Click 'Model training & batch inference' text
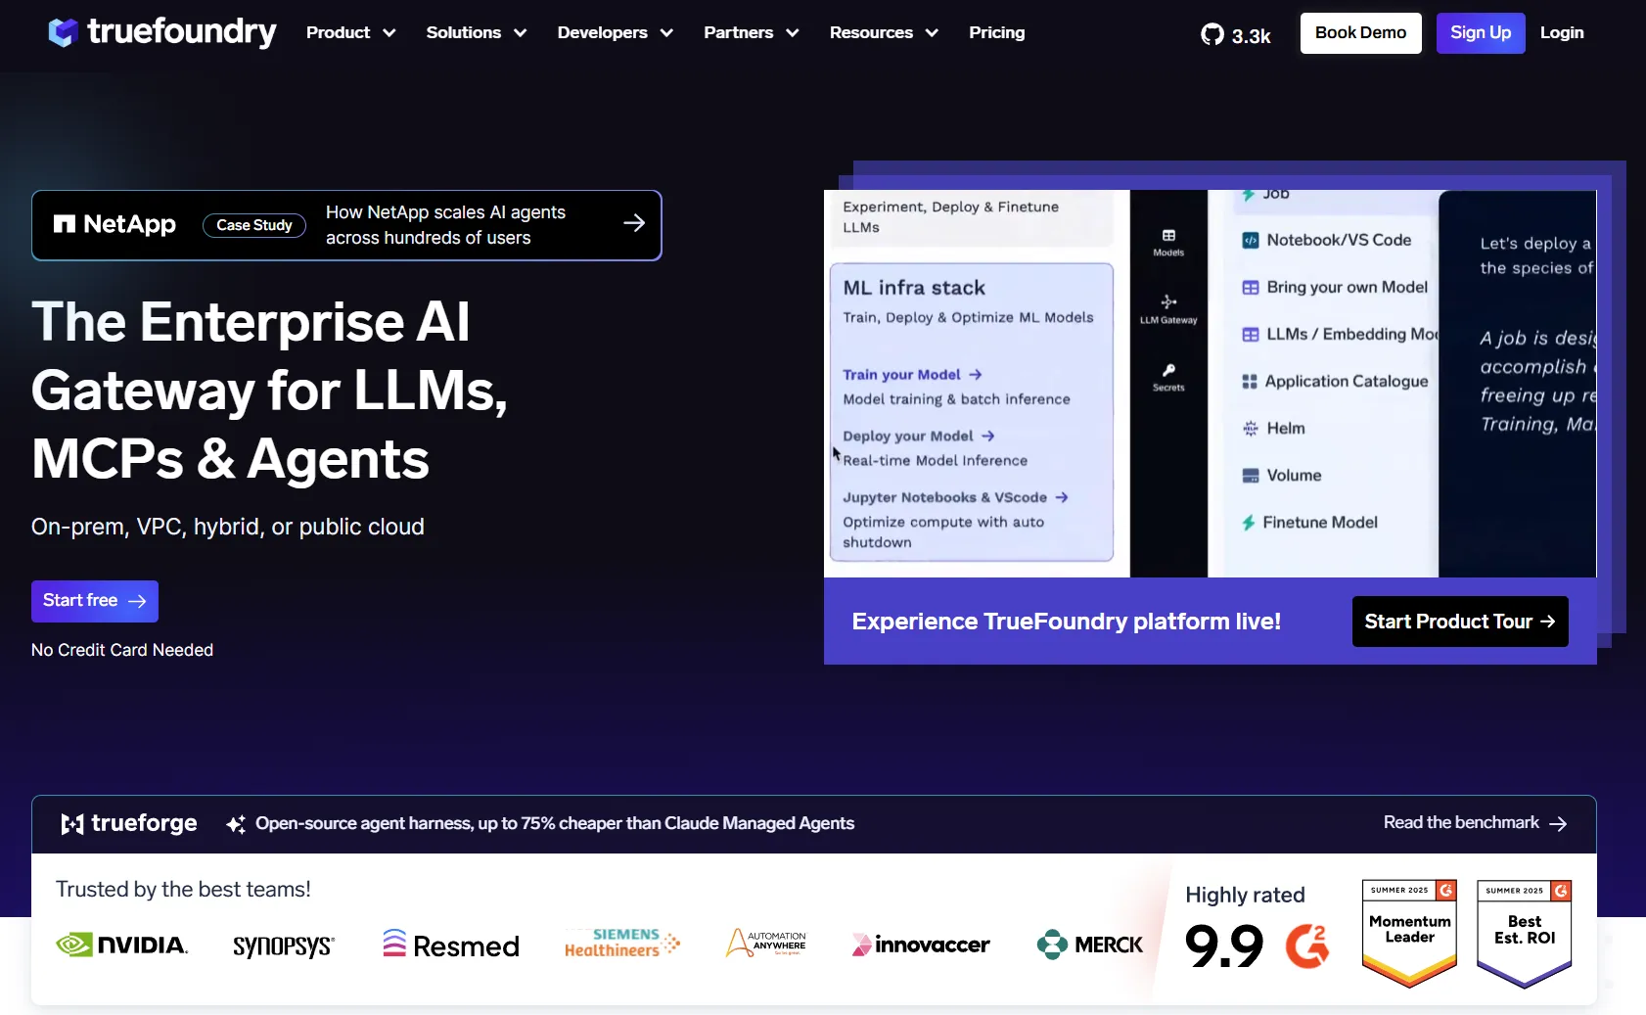The height and width of the screenshot is (1015, 1646). (x=956, y=399)
